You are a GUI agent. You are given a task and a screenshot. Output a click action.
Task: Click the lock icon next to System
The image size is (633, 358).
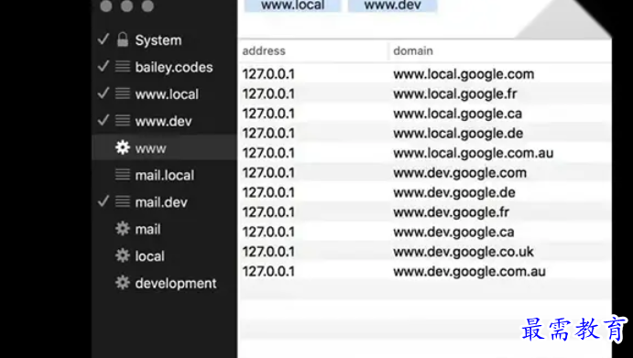pos(123,39)
